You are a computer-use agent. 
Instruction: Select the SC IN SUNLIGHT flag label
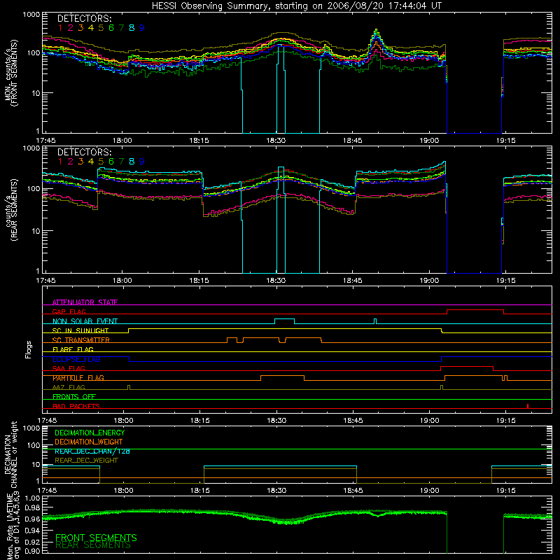tap(80, 330)
